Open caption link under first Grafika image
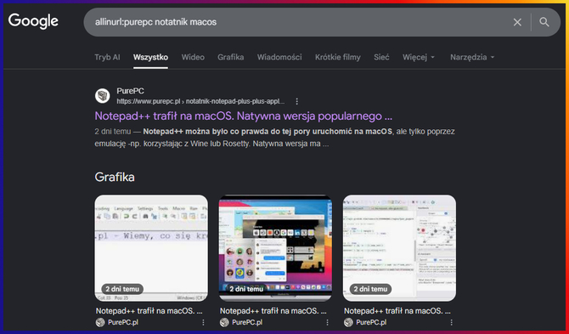Image resolution: width=569 pixels, height=334 pixels. pyautogui.click(x=149, y=311)
